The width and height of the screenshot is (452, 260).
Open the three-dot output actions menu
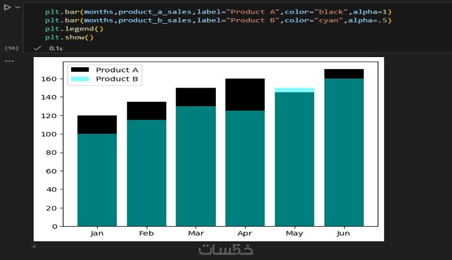click(x=9, y=60)
